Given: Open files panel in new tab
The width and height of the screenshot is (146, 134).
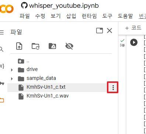Looking at the screenshot, I should click(x=100, y=31).
